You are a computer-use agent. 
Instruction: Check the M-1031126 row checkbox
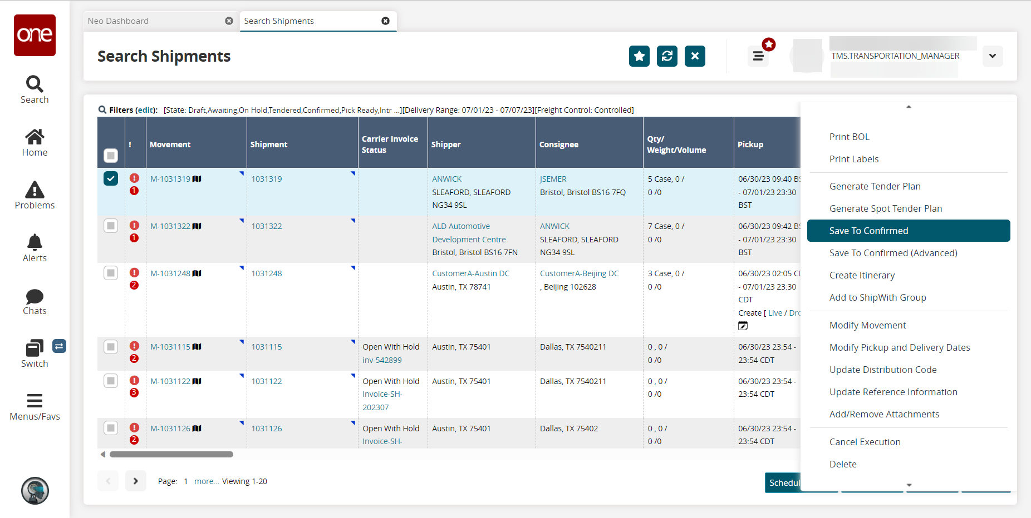111,428
